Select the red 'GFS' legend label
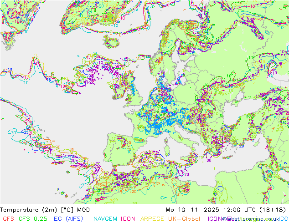The height and width of the screenshot is (223, 289). [x=8, y=219]
